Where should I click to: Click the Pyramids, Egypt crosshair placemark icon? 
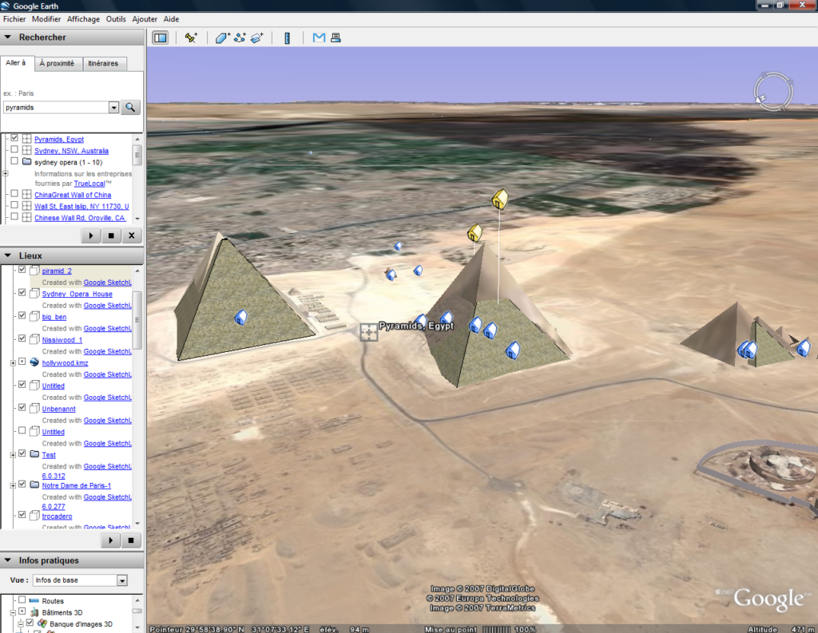click(x=369, y=331)
